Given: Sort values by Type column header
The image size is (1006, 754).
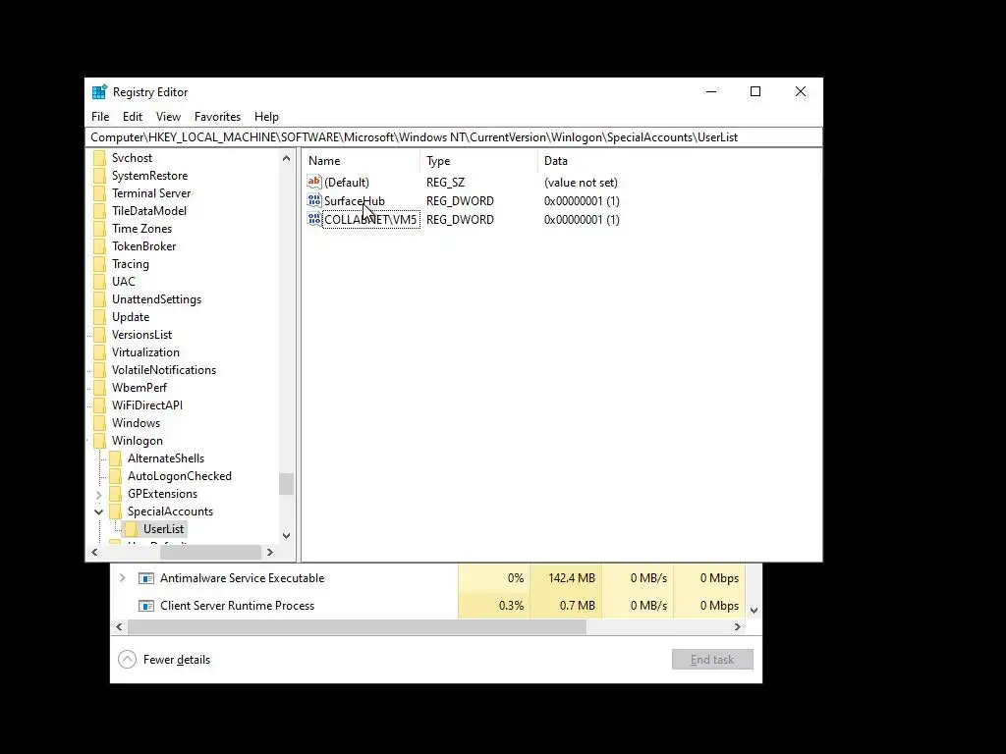Looking at the screenshot, I should coord(478,161).
